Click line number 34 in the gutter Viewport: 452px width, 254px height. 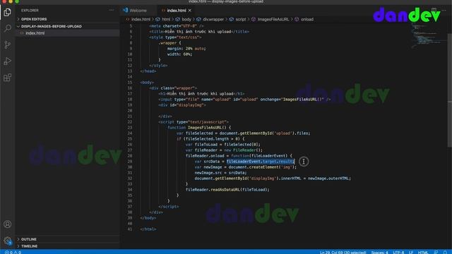coord(130,190)
